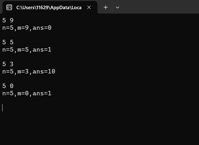
Task: Click the output line ending in ans=0
Action: tap(27, 28)
